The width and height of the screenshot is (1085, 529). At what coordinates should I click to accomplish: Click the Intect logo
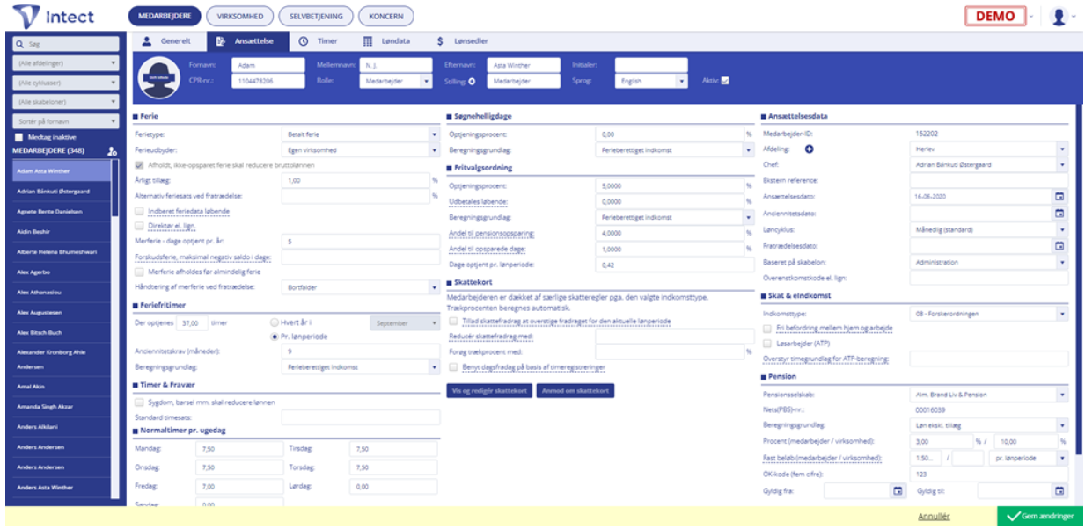click(53, 16)
